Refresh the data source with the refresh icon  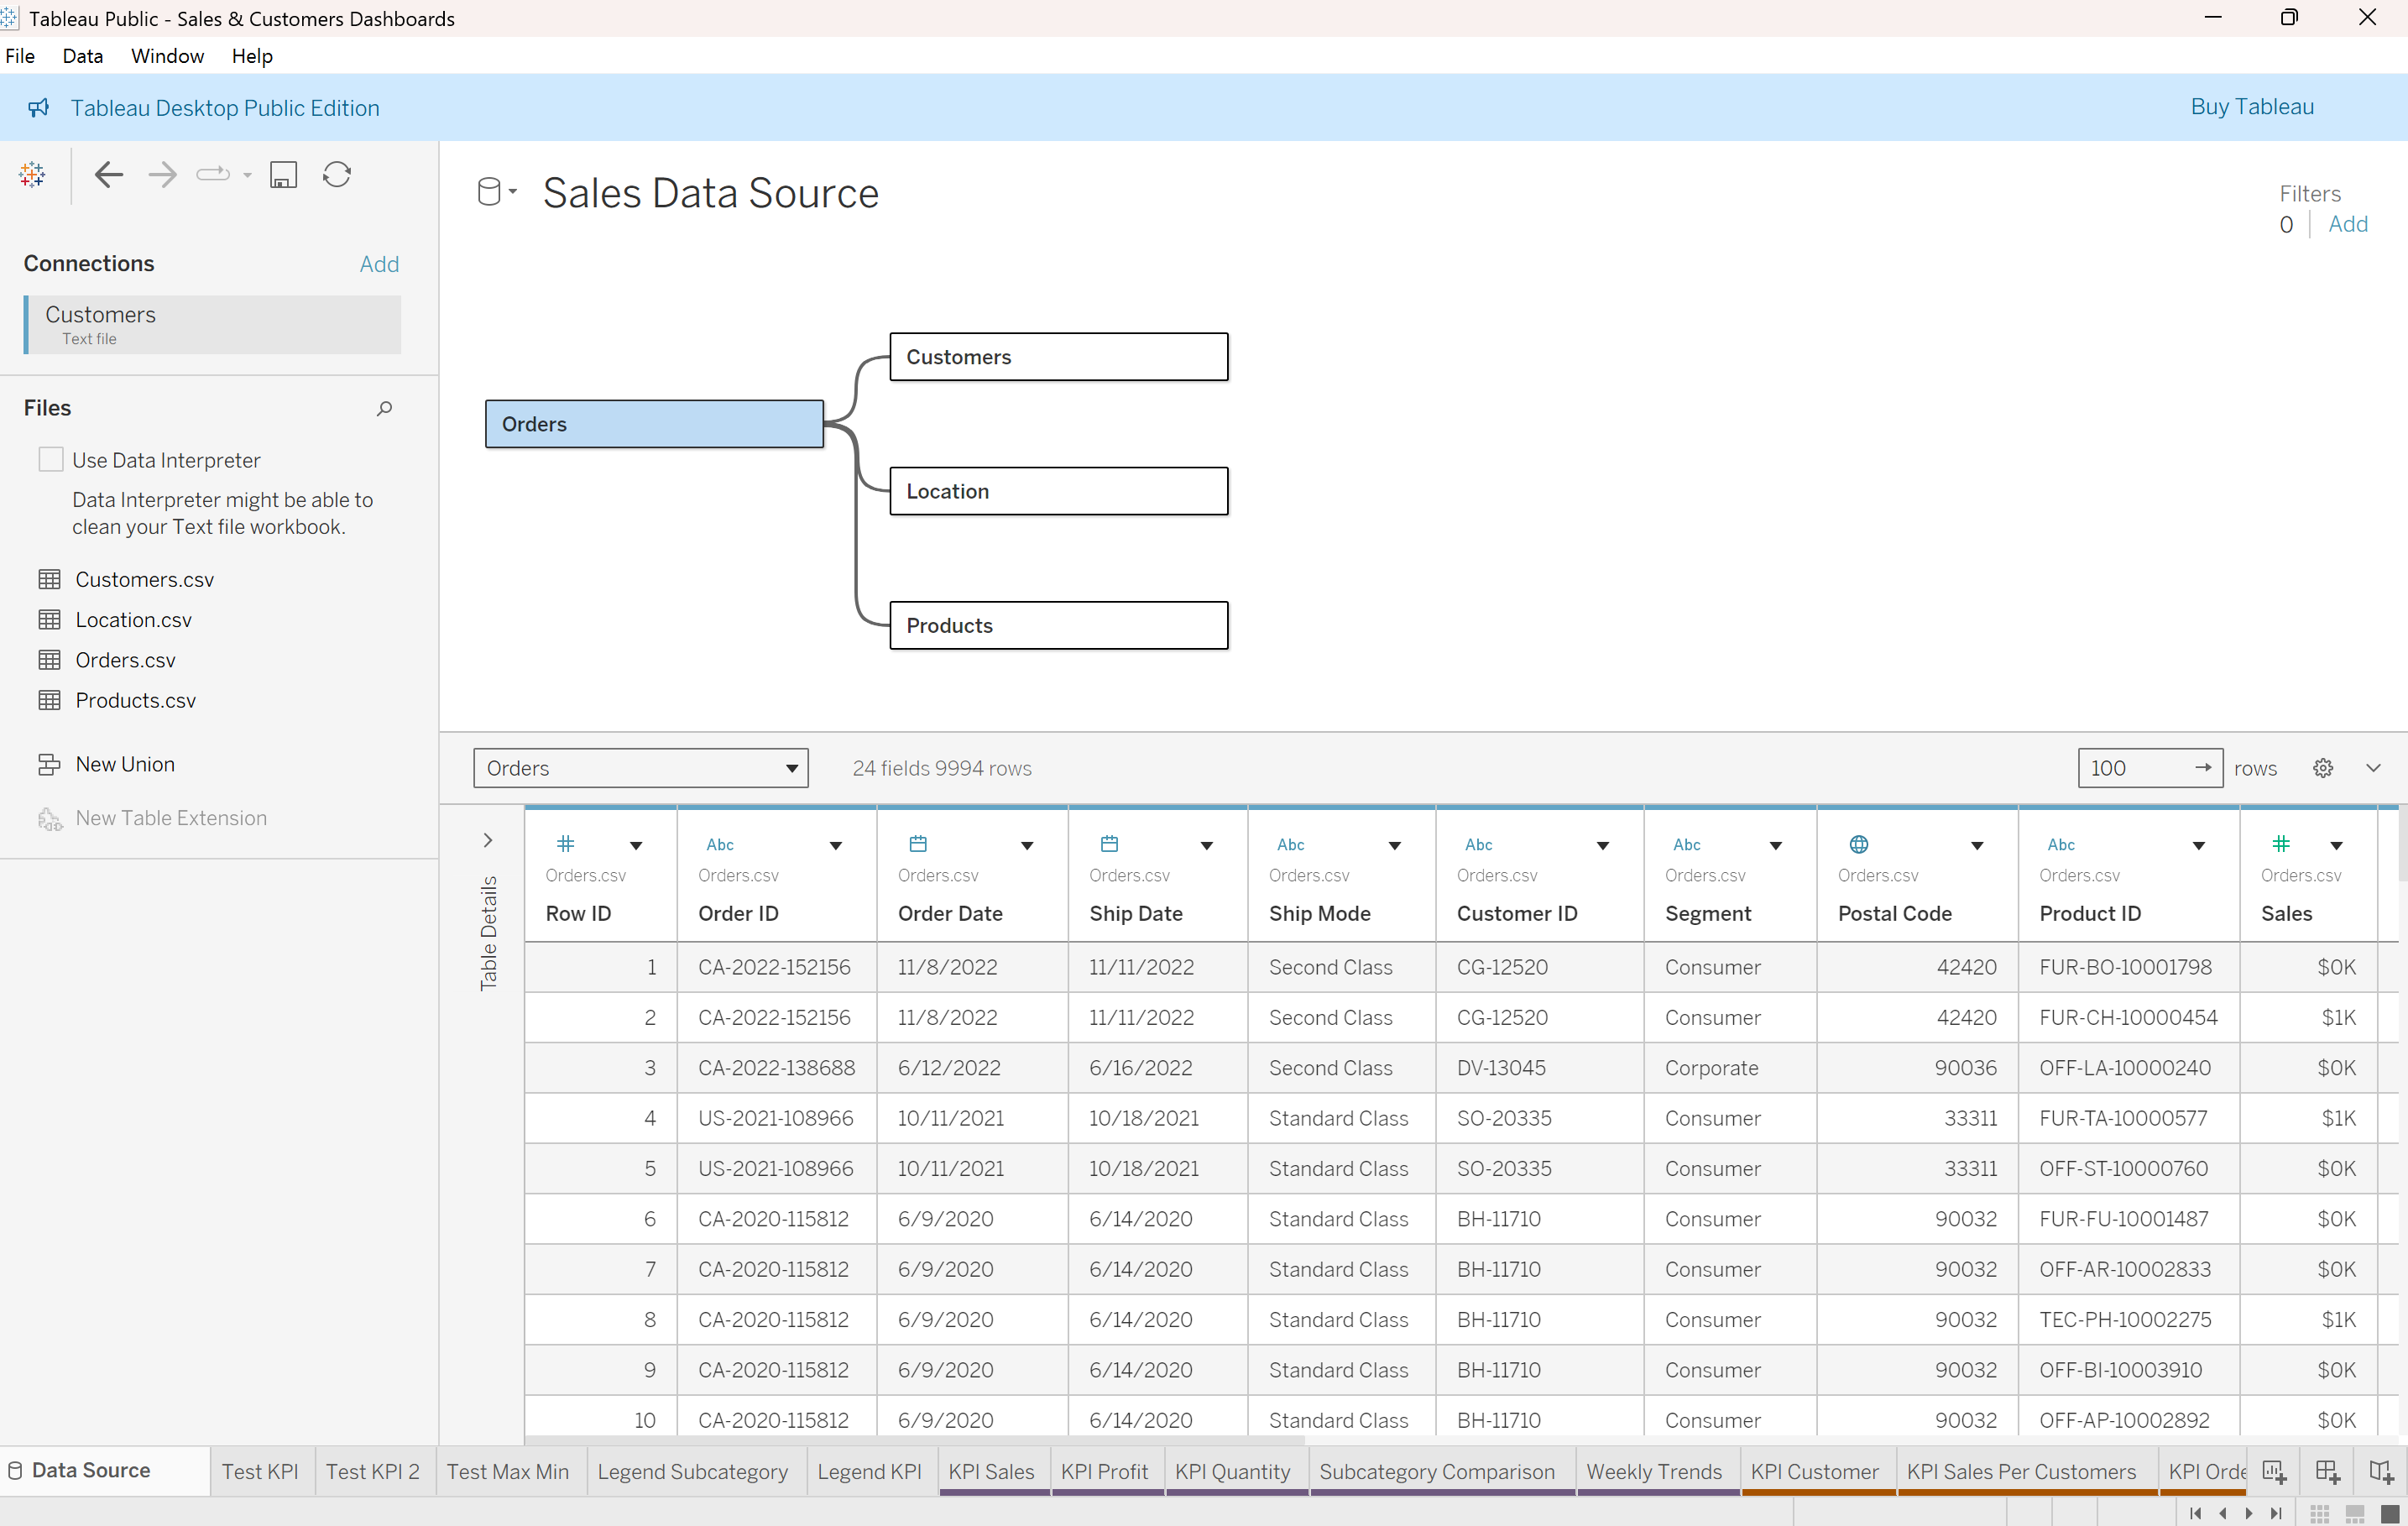coord(337,175)
